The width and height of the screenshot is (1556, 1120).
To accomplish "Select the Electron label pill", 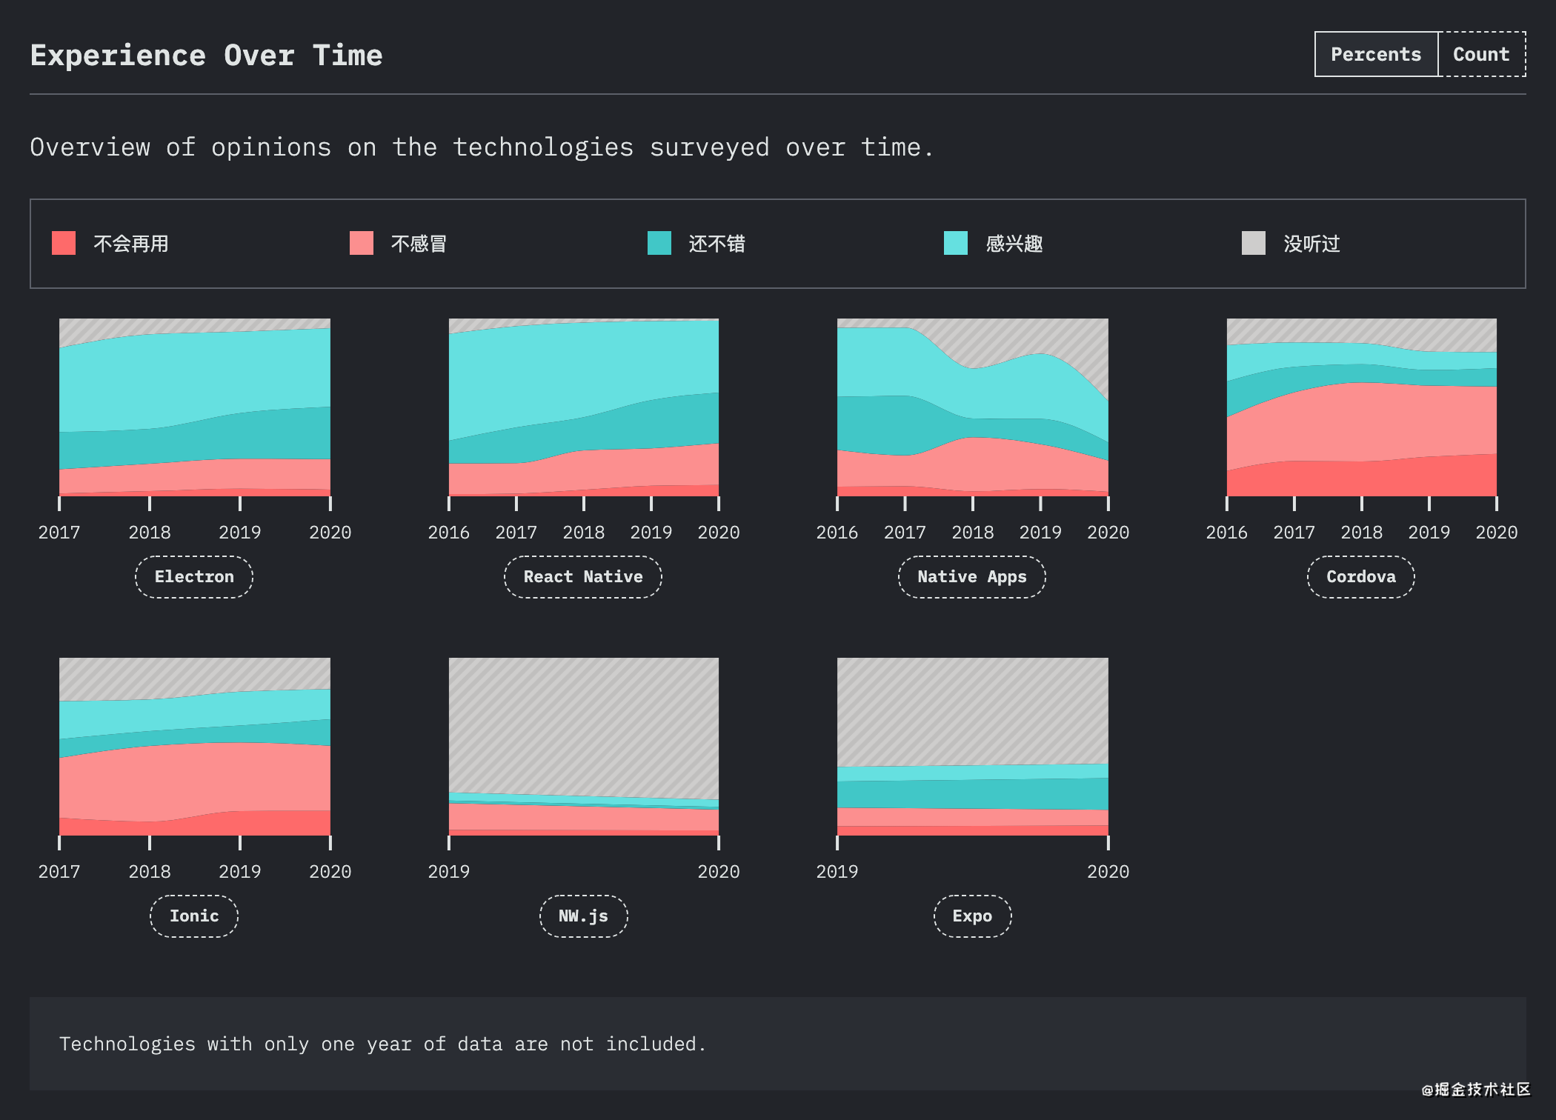I will [x=194, y=577].
